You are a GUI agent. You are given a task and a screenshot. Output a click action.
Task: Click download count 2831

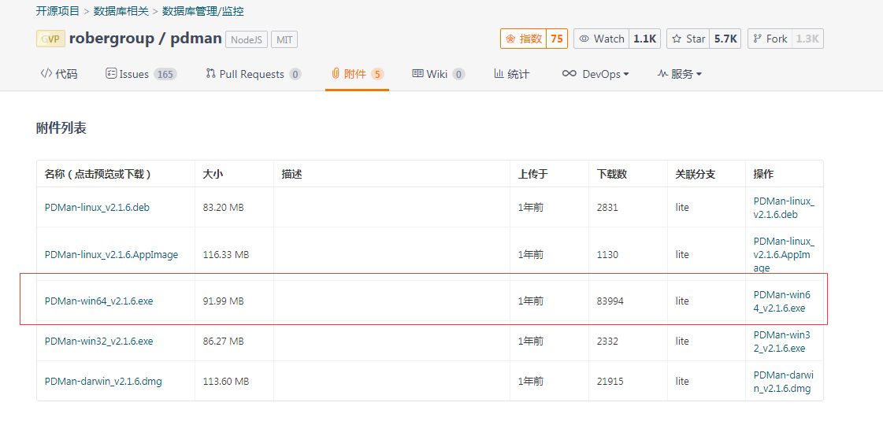tap(607, 207)
